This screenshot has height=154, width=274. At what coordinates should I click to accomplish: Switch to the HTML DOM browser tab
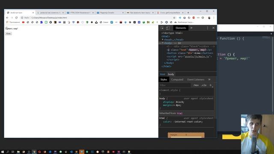(x=80, y=12)
